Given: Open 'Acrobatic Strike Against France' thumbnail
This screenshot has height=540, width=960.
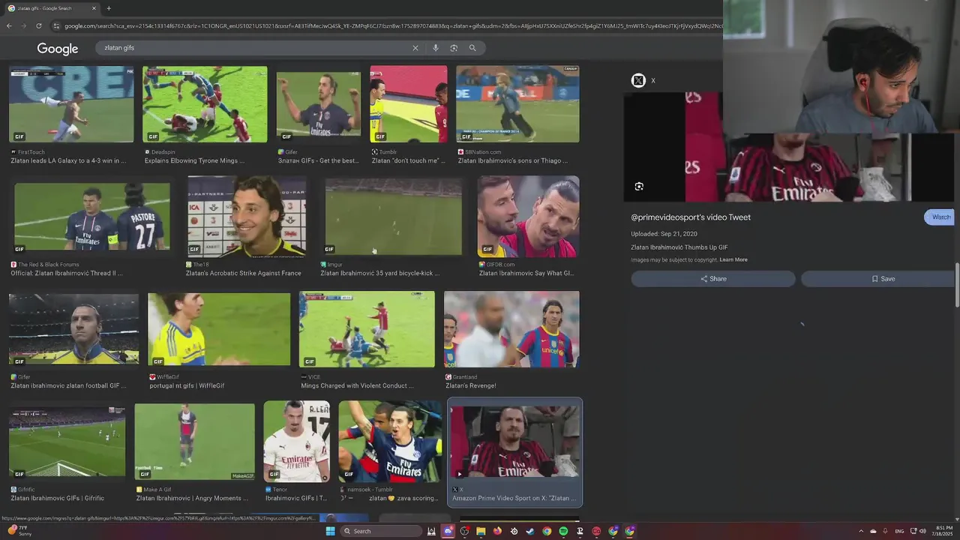Looking at the screenshot, I should (x=247, y=217).
